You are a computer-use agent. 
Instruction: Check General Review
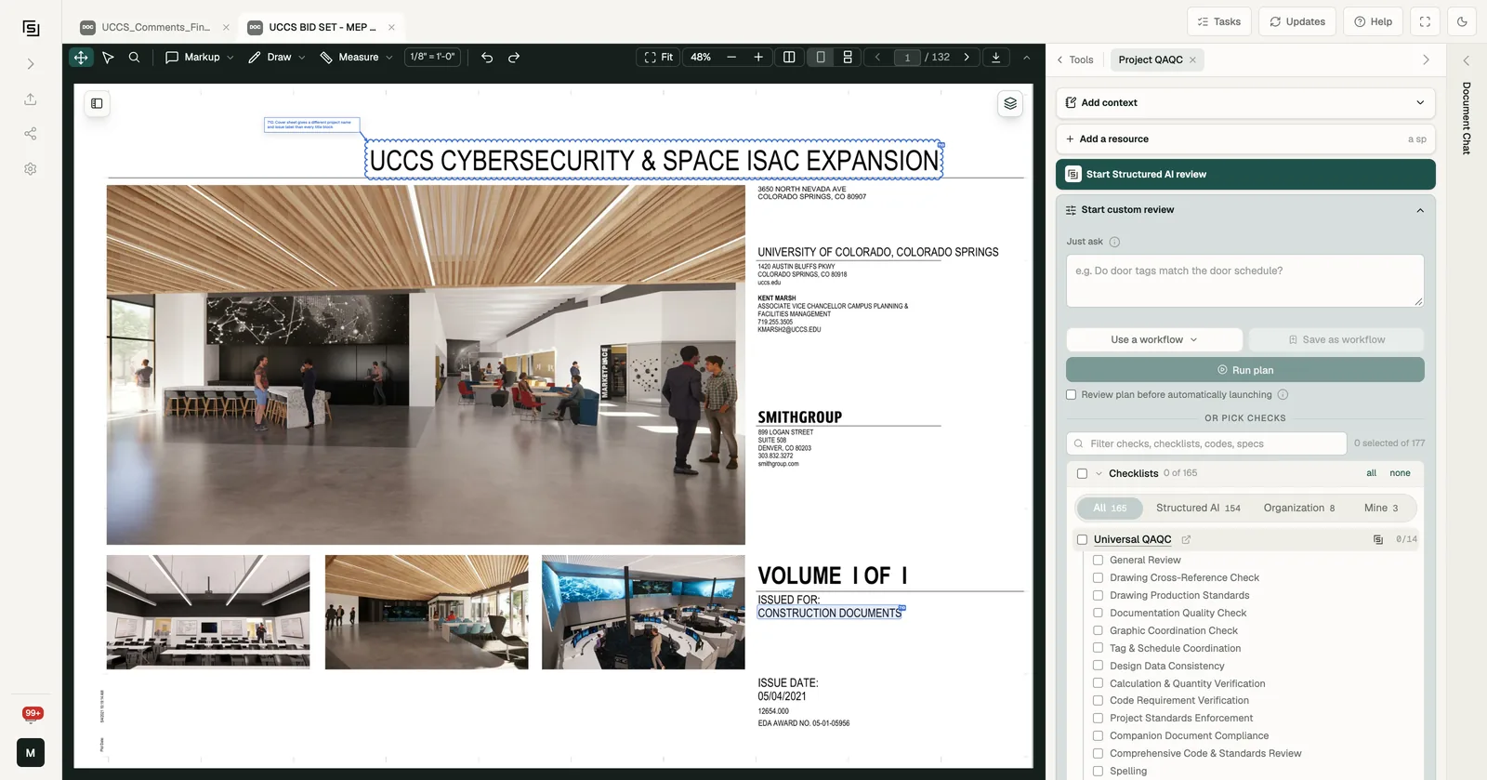[x=1098, y=561]
